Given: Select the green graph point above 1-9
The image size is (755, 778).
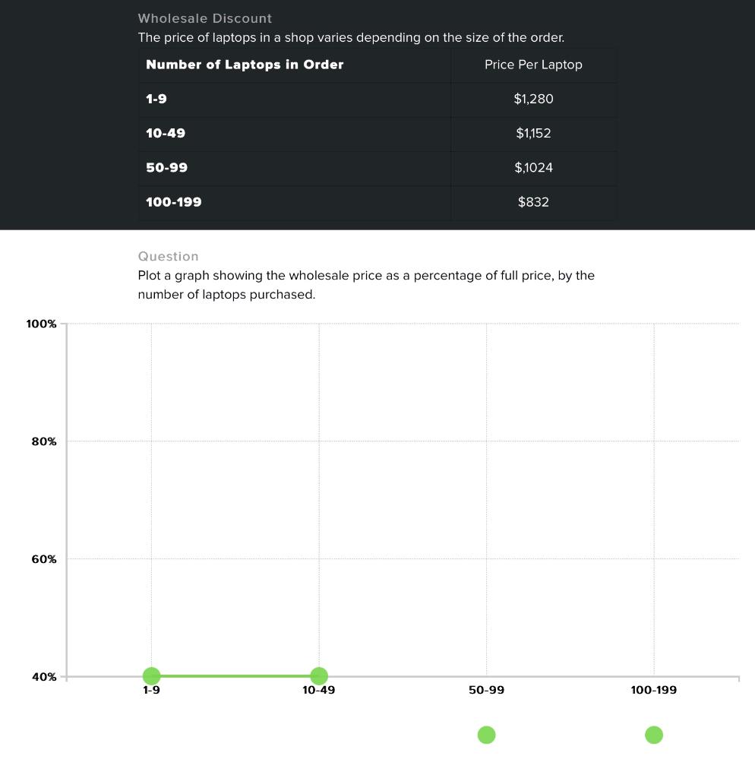Looking at the screenshot, I should pyautogui.click(x=151, y=675).
